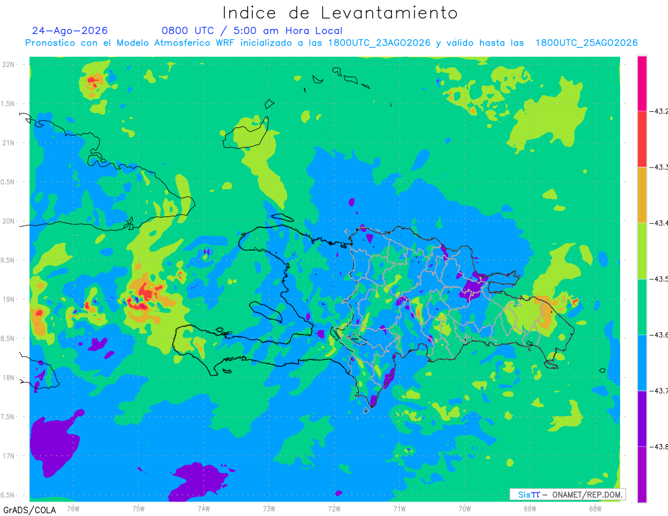Click the "73W" longitude label

pos(269,508)
